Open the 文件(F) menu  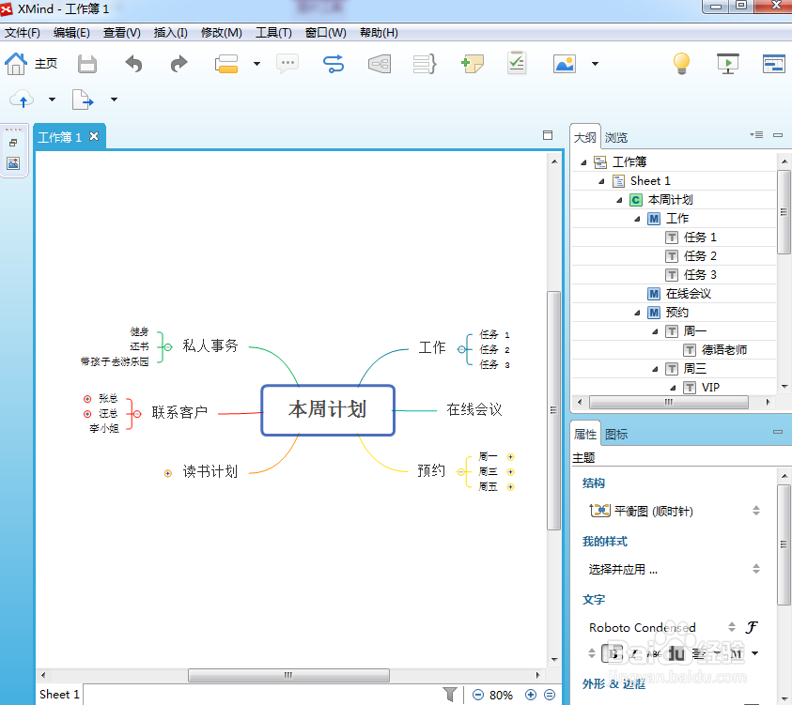click(23, 33)
